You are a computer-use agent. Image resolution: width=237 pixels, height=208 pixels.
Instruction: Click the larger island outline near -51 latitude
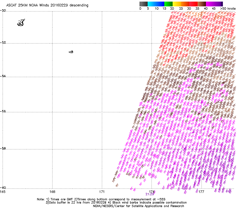(21, 23)
